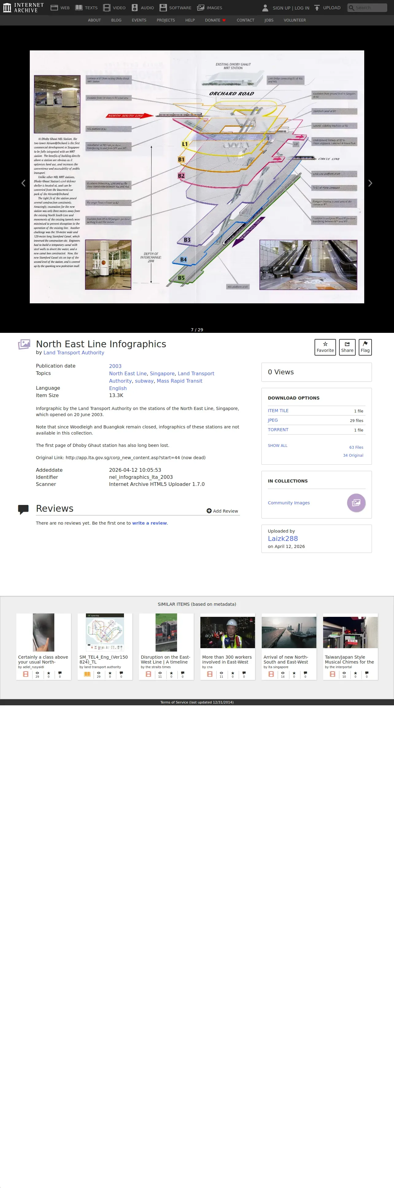Open SM_TEL4_Eng similar item thumbnail
394x1190 pixels.
(105, 632)
